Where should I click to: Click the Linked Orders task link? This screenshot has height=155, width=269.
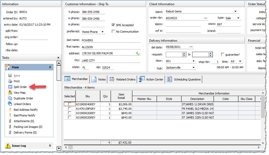coord(22,104)
